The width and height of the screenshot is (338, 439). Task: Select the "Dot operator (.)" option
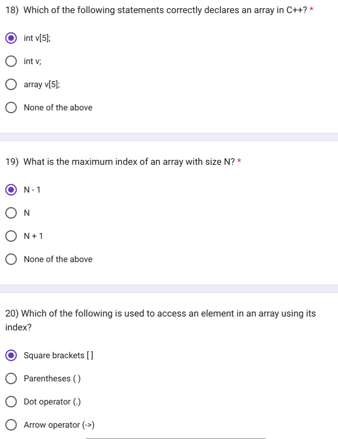pos(11,401)
